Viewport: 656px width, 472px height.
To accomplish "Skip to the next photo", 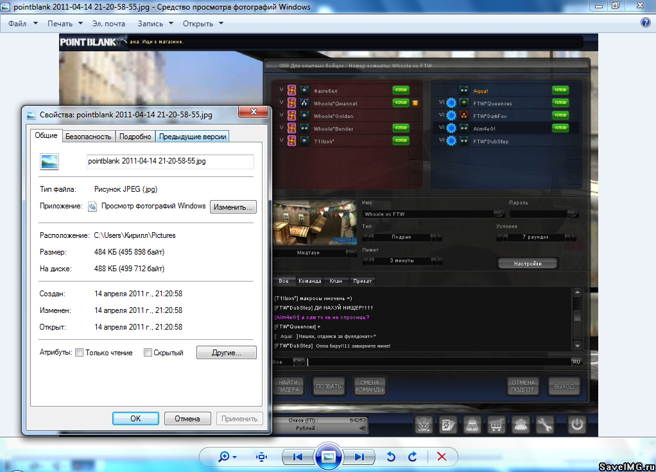I will click(x=359, y=457).
